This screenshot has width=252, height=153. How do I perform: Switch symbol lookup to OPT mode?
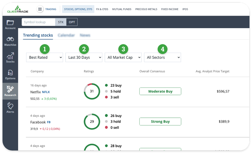pyautogui.click(x=72, y=22)
